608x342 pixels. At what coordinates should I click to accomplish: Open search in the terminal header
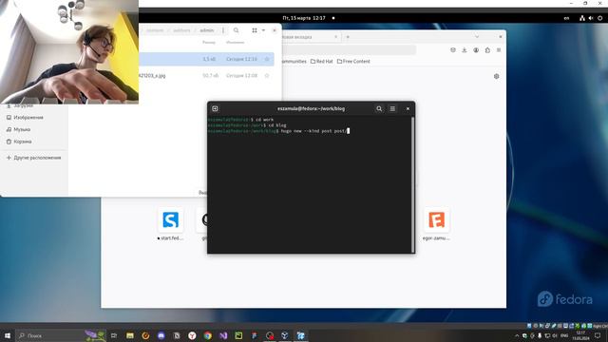point(379,109)
